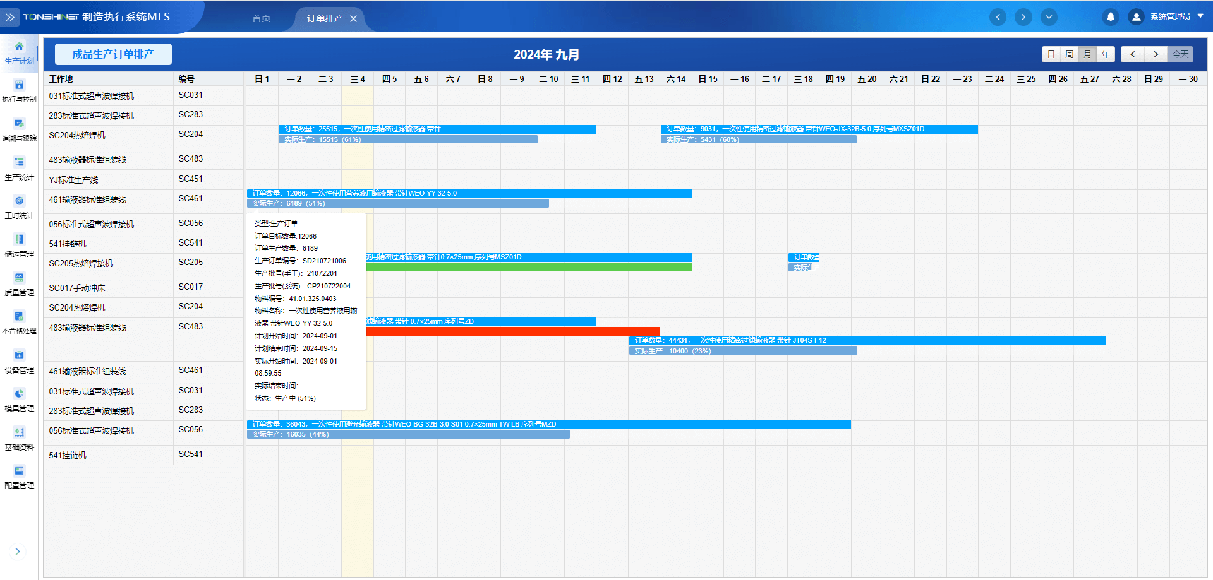Open the 模具管理 sidebar module
The width and height of the screenshot is (1213, 580).
(19, 400)
